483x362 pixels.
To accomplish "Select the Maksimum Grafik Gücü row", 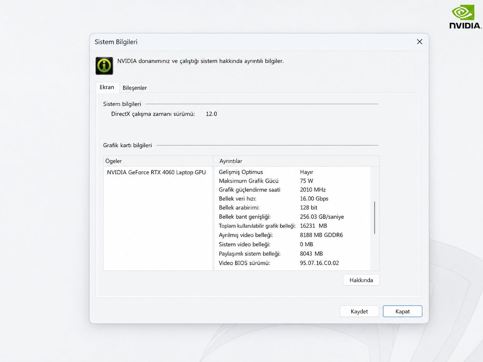I will pyautogui.click(x=292, y=181).
